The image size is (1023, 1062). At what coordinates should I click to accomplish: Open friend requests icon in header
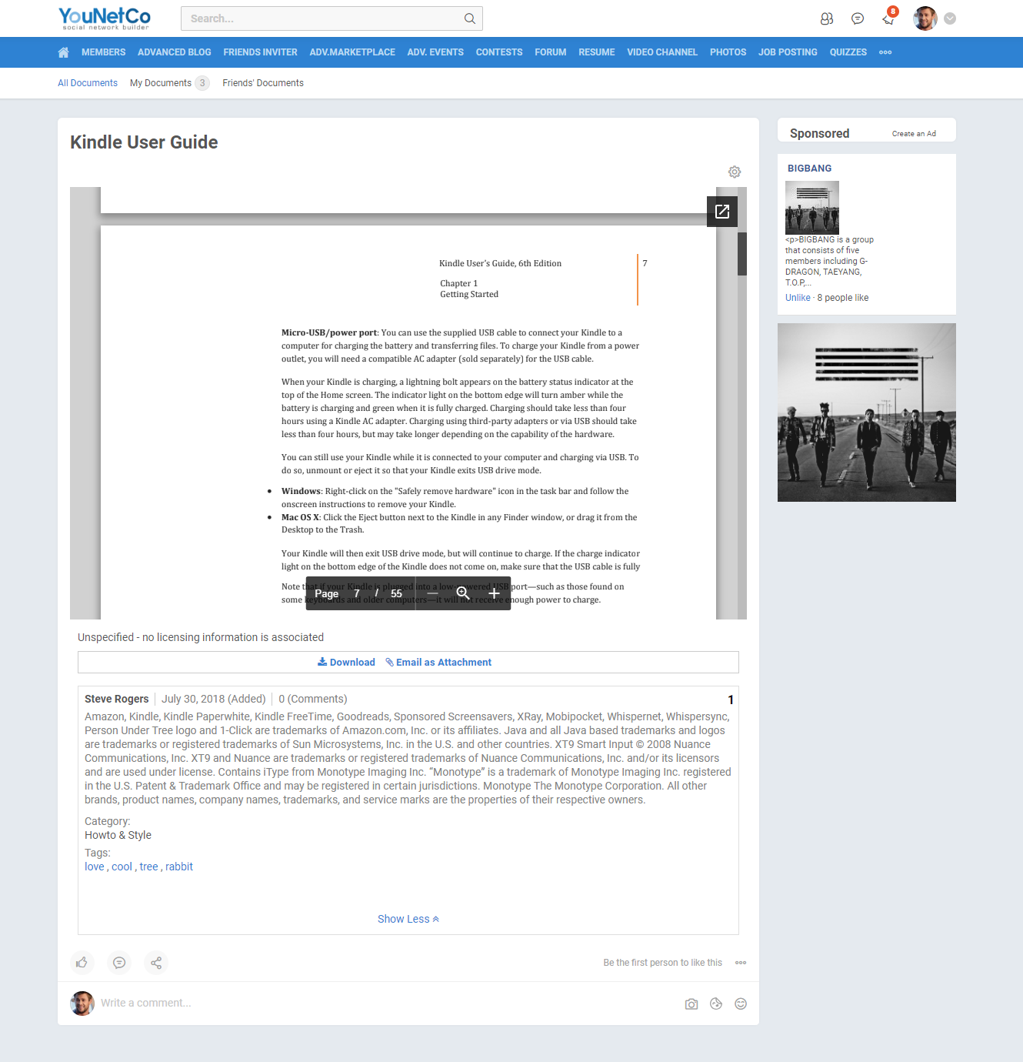(x=827, y=18)
